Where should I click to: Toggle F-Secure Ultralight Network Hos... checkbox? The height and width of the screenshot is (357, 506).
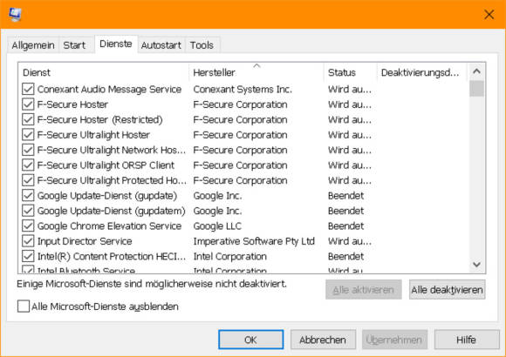click(x=28, y=150)
